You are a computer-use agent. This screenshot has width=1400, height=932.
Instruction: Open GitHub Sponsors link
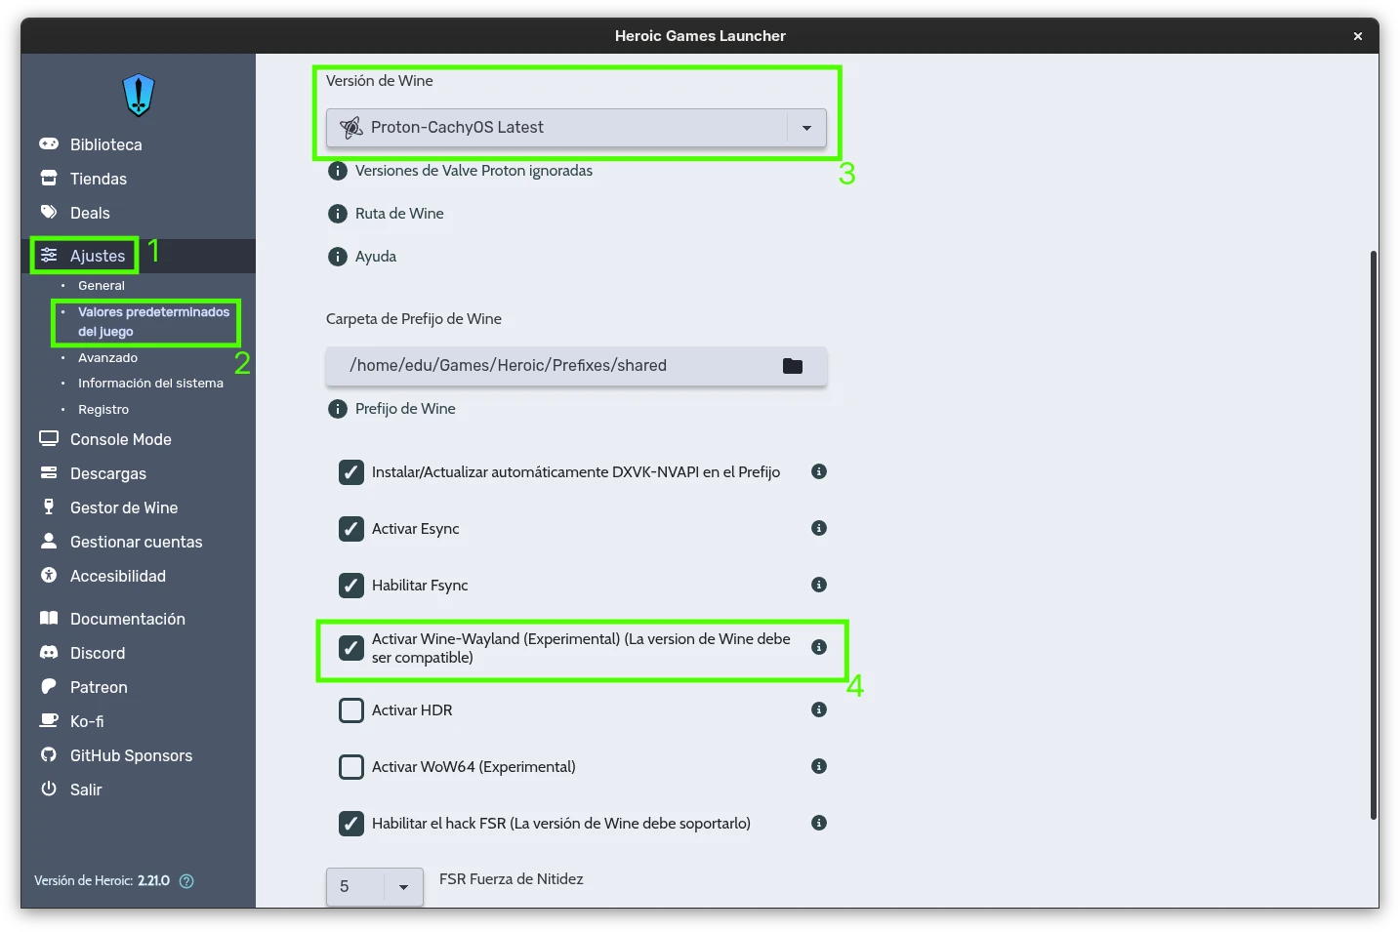click(131, 755)
